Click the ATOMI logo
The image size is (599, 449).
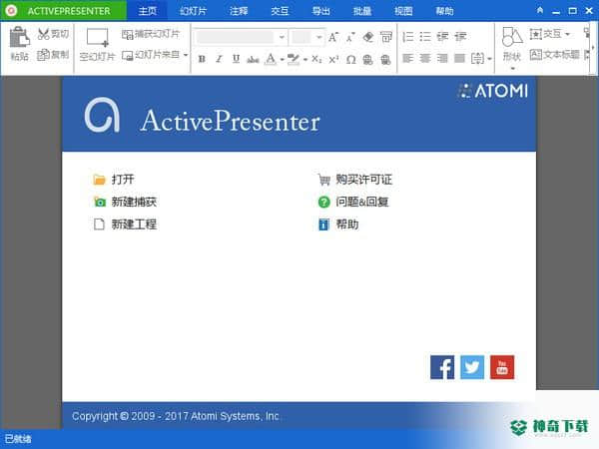click(x=493, y=91)
